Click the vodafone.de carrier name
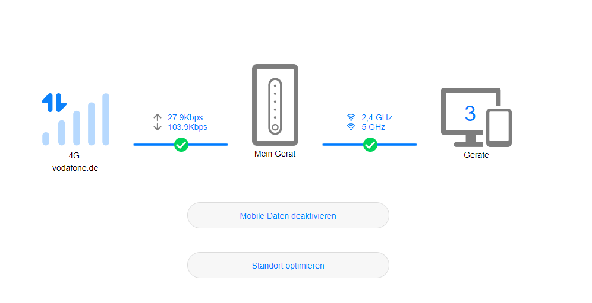This screenshot has width=592, height=303. [x=75, y=168]
